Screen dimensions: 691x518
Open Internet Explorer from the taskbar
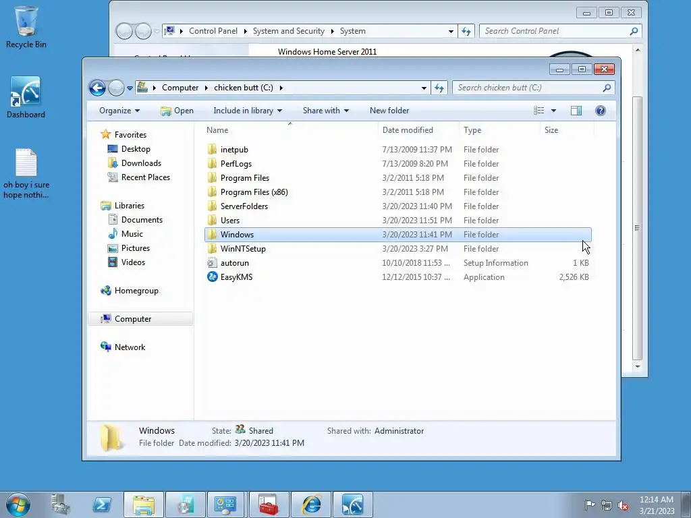(311, 505)
